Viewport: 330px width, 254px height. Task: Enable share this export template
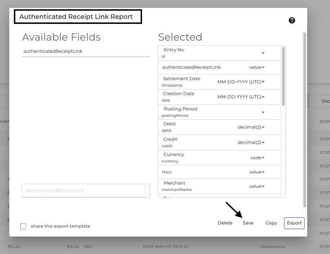pyautogui.click(x=23, y=226)
